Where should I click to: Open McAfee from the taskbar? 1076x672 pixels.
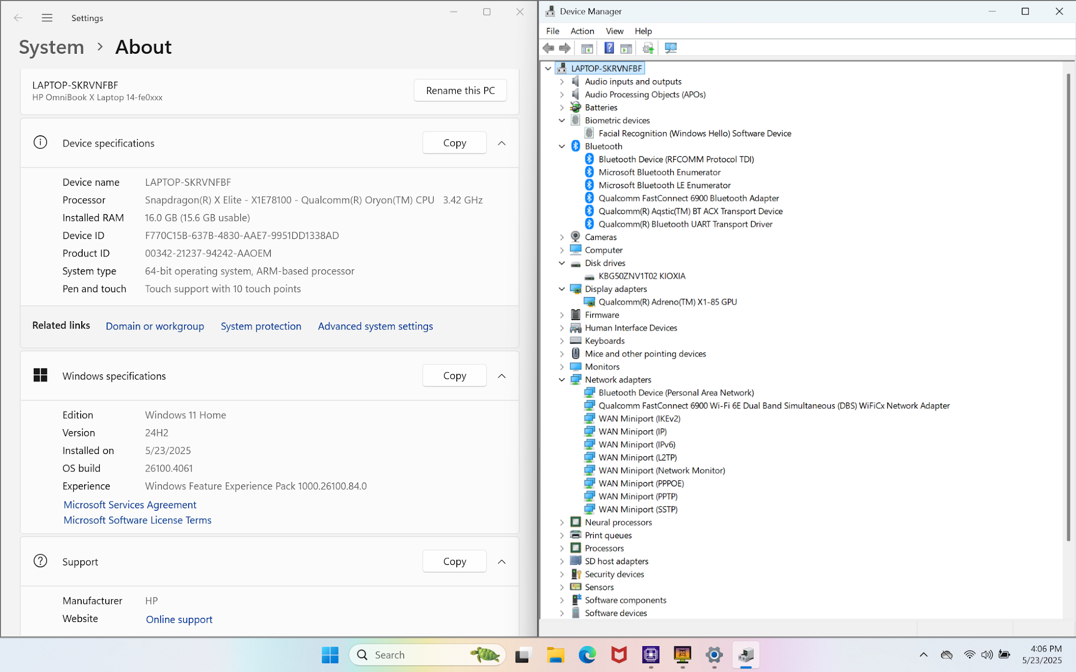click(x=619, y=655)
